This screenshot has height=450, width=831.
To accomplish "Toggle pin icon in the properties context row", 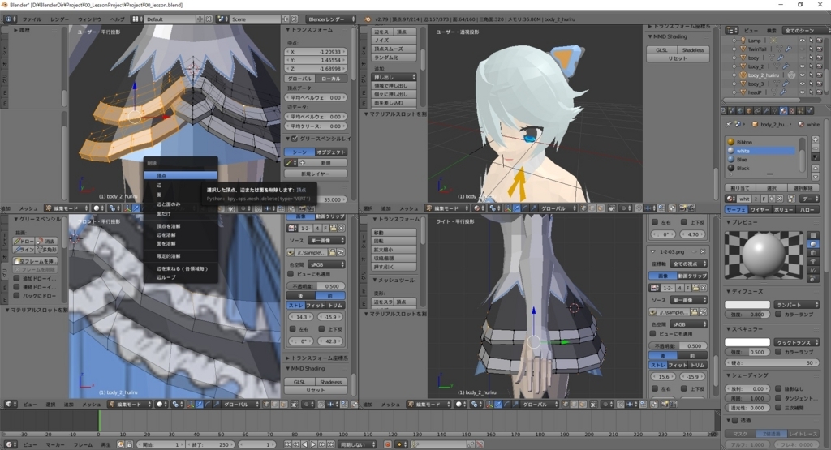I will [729, 124].
